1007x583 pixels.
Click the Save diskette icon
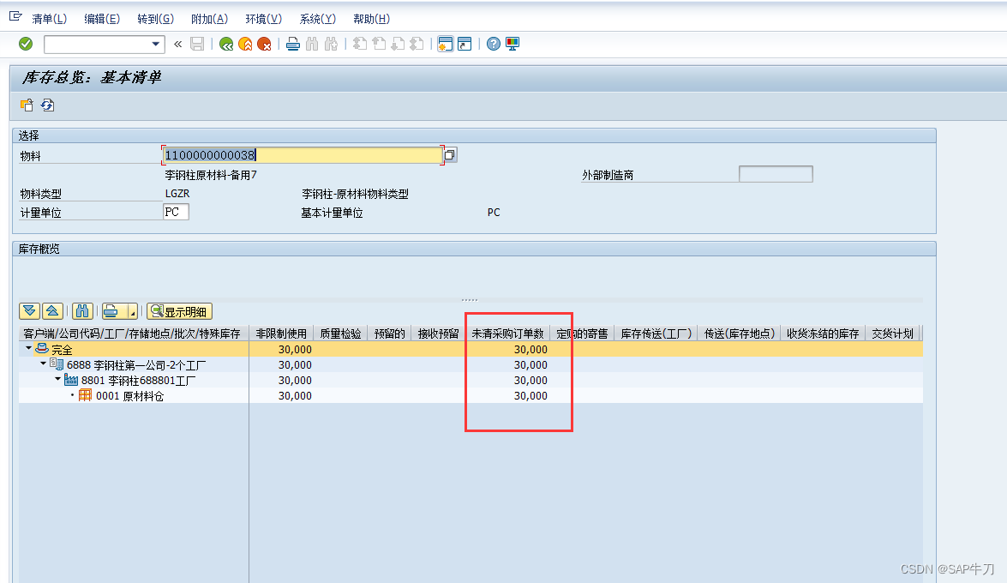197,44
